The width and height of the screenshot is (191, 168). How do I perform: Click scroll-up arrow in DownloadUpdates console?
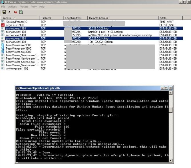(170, 93)
